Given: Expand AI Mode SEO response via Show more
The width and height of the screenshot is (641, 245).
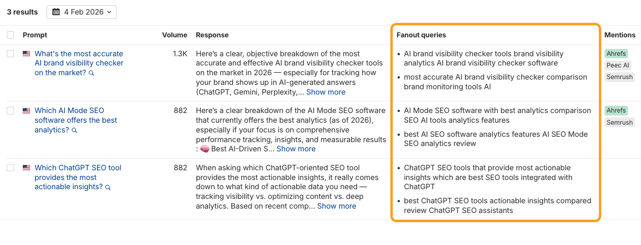Looking at the screenshot, I should (296, 149).
